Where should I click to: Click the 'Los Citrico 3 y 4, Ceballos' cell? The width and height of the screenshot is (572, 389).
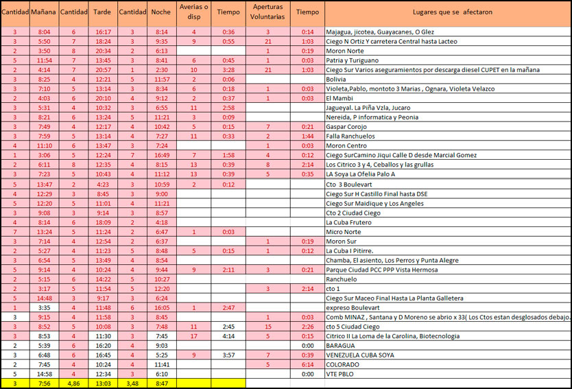(x=448, y=165)
